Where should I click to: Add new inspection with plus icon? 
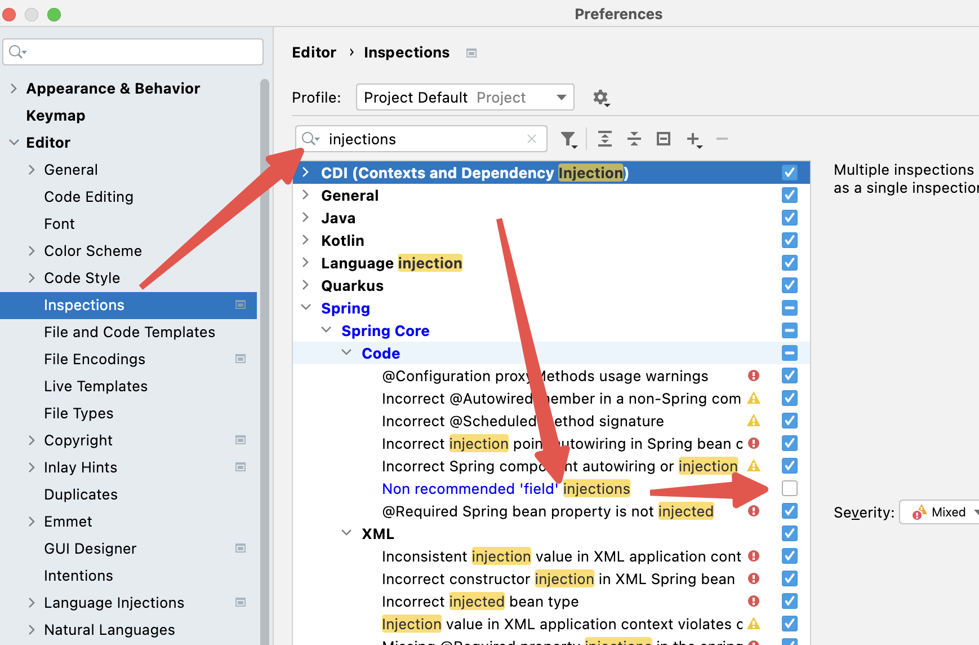tap(694, 139)
